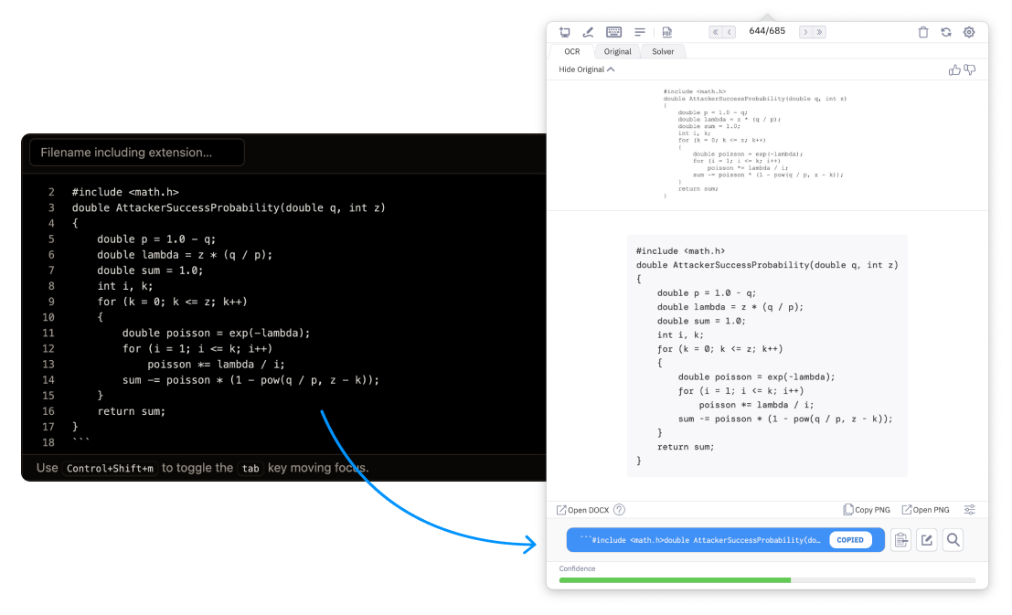Open the settings gear
Screen dimensions: 1012x615
[969, 32]
